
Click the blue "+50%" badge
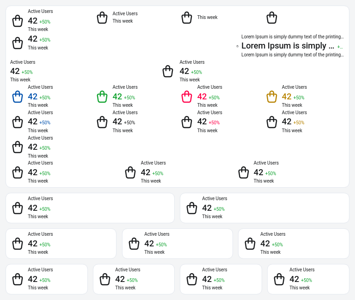pos(45,123)
